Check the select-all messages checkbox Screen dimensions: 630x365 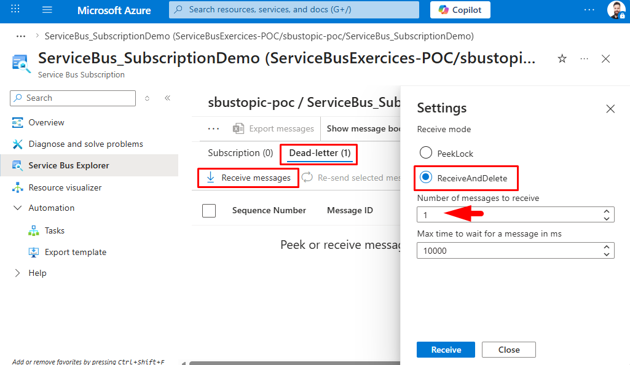(209, 210)
